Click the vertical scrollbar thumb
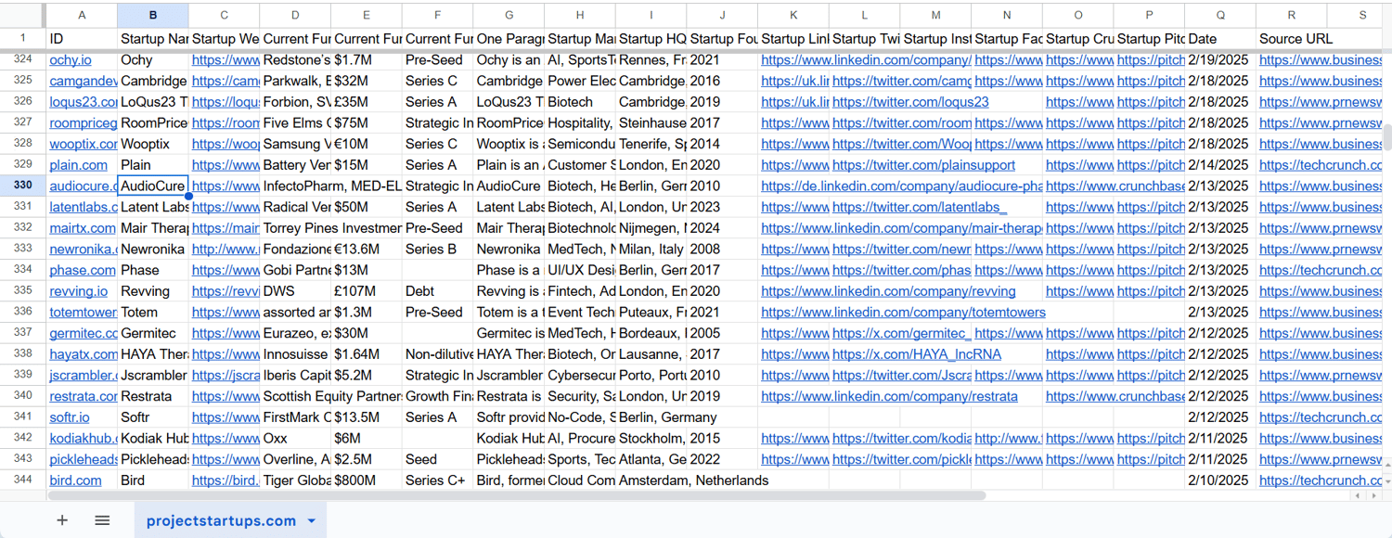1392x538 pixels. click(x=1388, y=135)
